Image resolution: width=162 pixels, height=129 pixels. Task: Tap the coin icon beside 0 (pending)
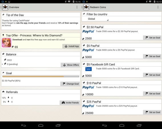tap(5, 64)
